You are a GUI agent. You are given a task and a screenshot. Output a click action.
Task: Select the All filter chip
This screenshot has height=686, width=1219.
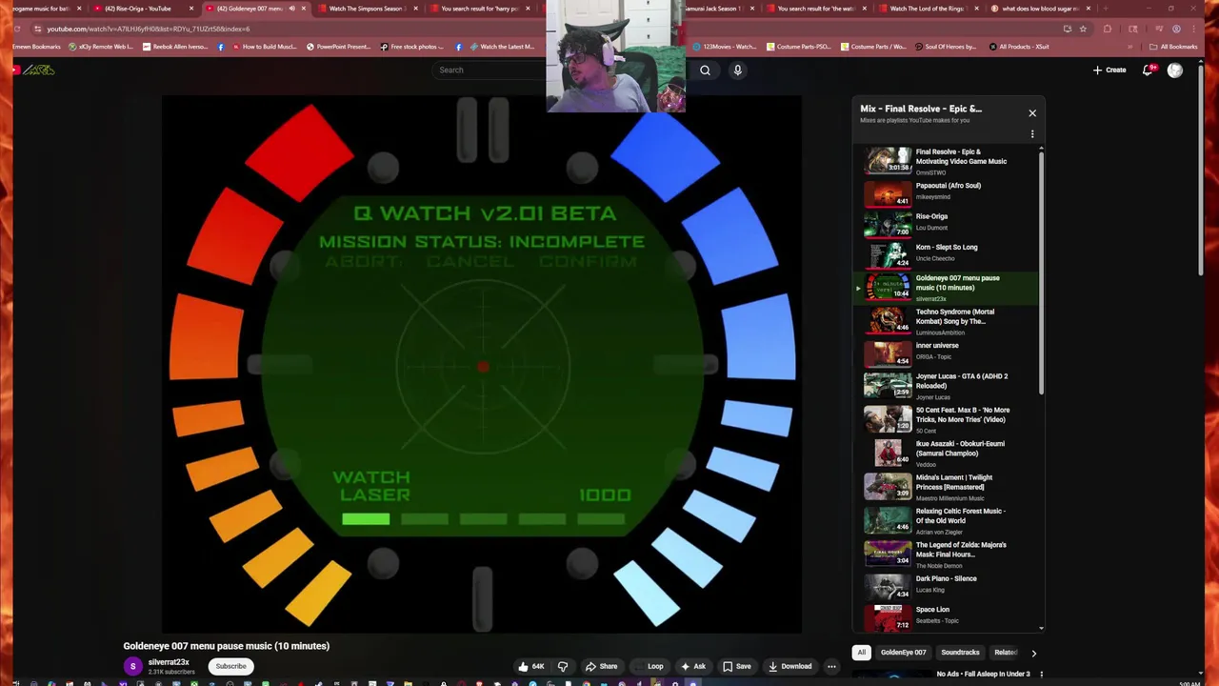coord(861,653)
